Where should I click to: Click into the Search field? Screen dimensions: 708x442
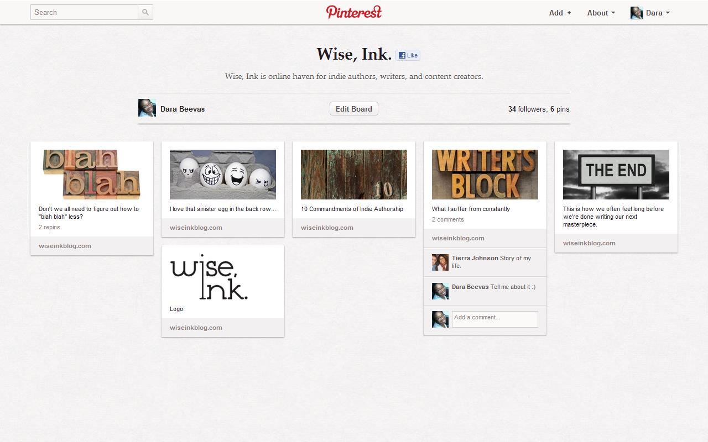pos(84,12)
